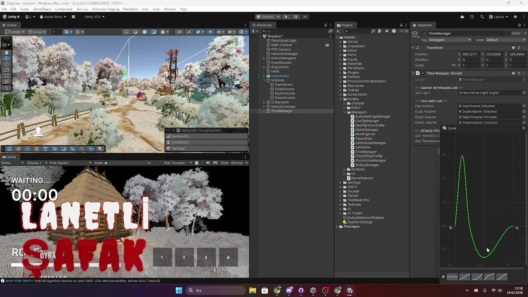Toggle the TimeManager object active checkbox

(424, 33)
